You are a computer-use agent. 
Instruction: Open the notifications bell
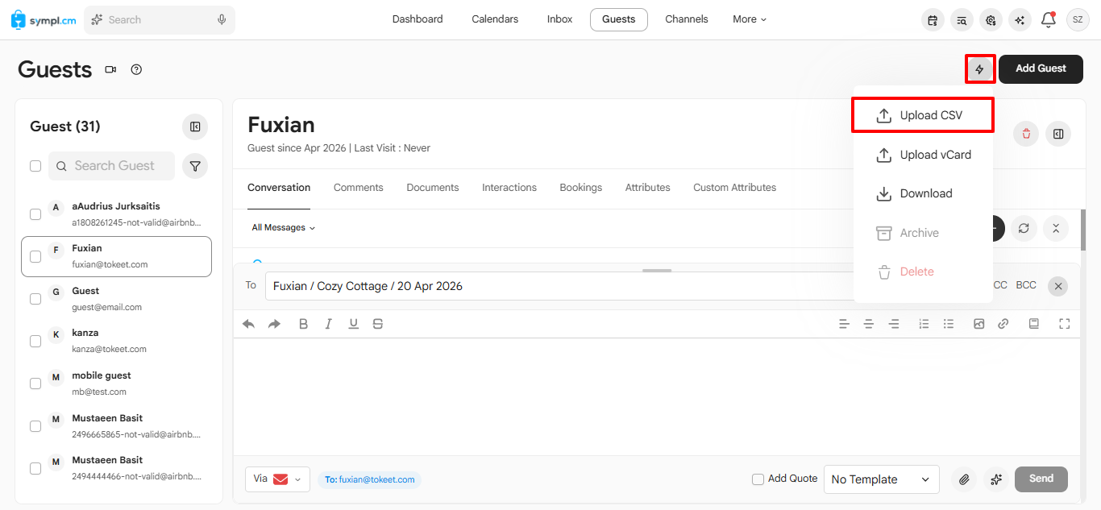1049,20
